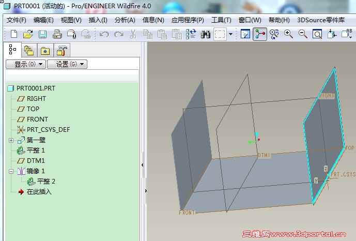The height and width of the screenshot is (241, 356).
Task: Paste using the clipboard icon
Action: (162, 34)
